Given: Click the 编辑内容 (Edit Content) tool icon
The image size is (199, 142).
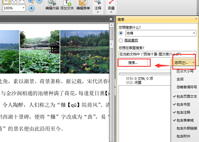Looking at the screenshot, I should point(52,3).
